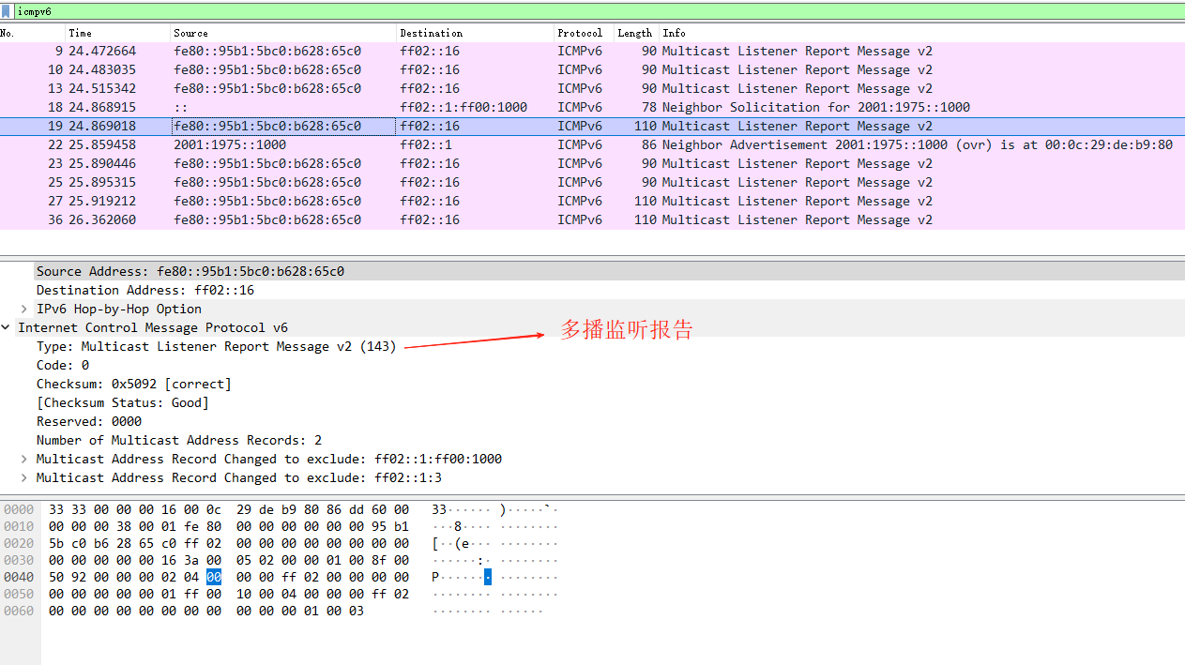Select packet number 10 row

pos(592,69)
